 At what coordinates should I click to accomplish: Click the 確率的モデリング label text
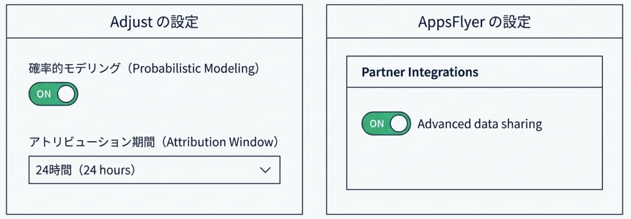(74, 68)
